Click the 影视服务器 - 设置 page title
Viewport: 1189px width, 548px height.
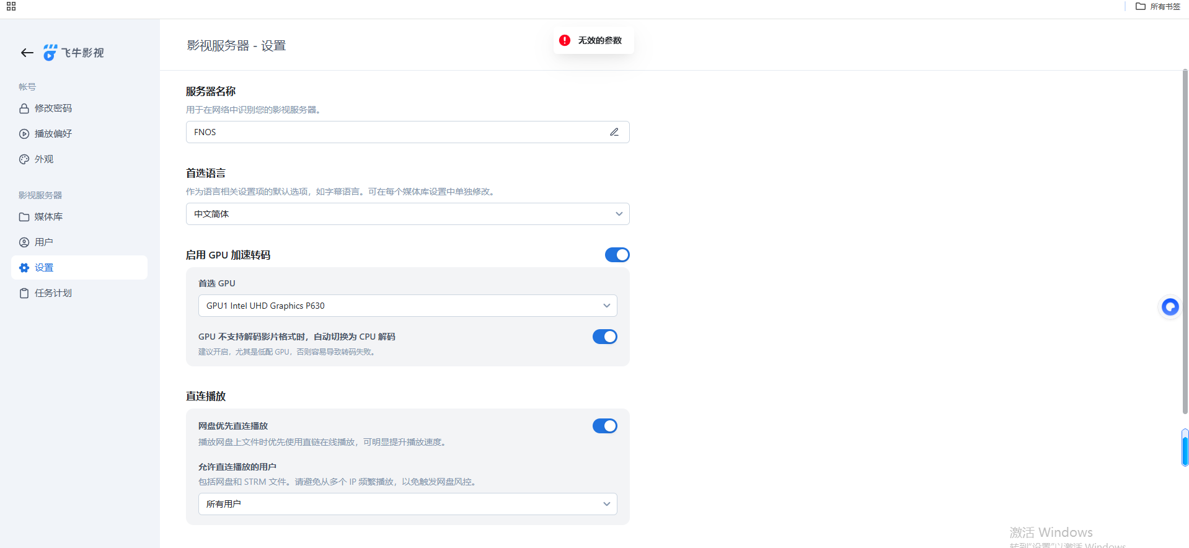(236, 46)
